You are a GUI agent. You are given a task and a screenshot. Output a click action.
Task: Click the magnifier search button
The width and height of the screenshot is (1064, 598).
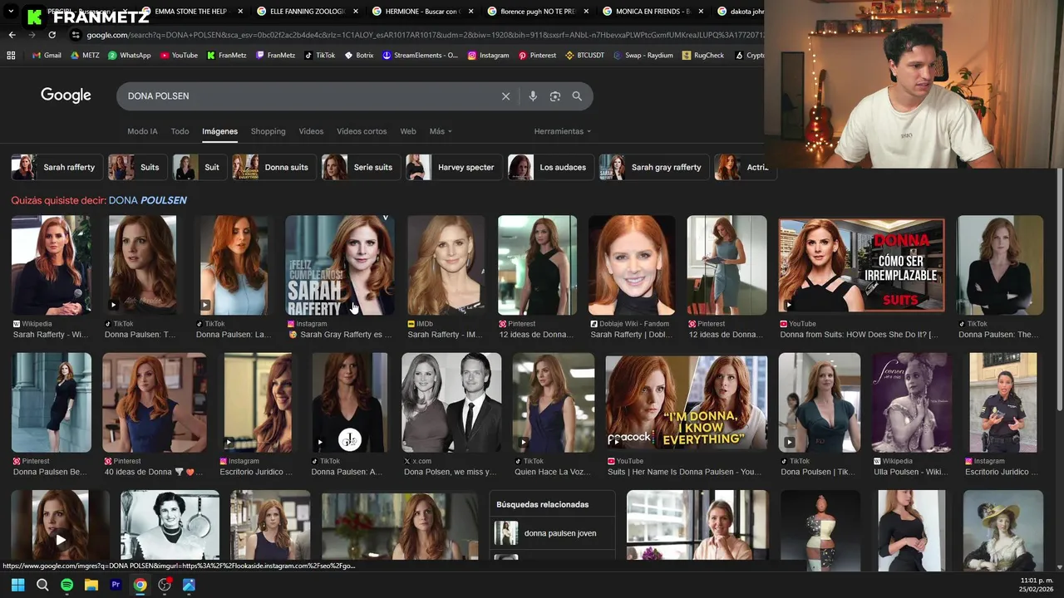[x=577, y=96]
